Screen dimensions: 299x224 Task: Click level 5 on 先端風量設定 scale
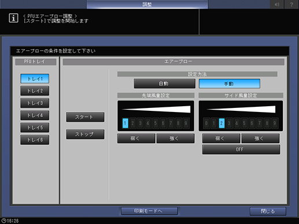click(x=156, y=123)
